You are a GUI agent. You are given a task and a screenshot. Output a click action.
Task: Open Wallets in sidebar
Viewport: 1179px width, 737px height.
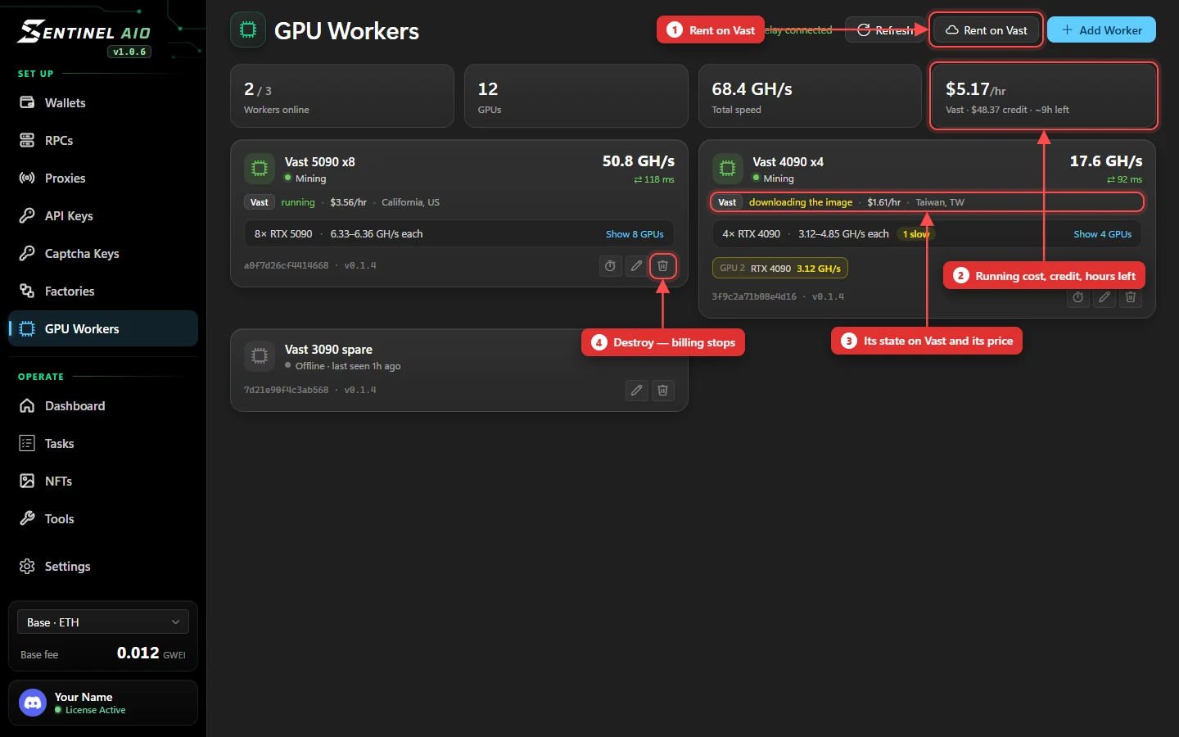tap(103, 103)
